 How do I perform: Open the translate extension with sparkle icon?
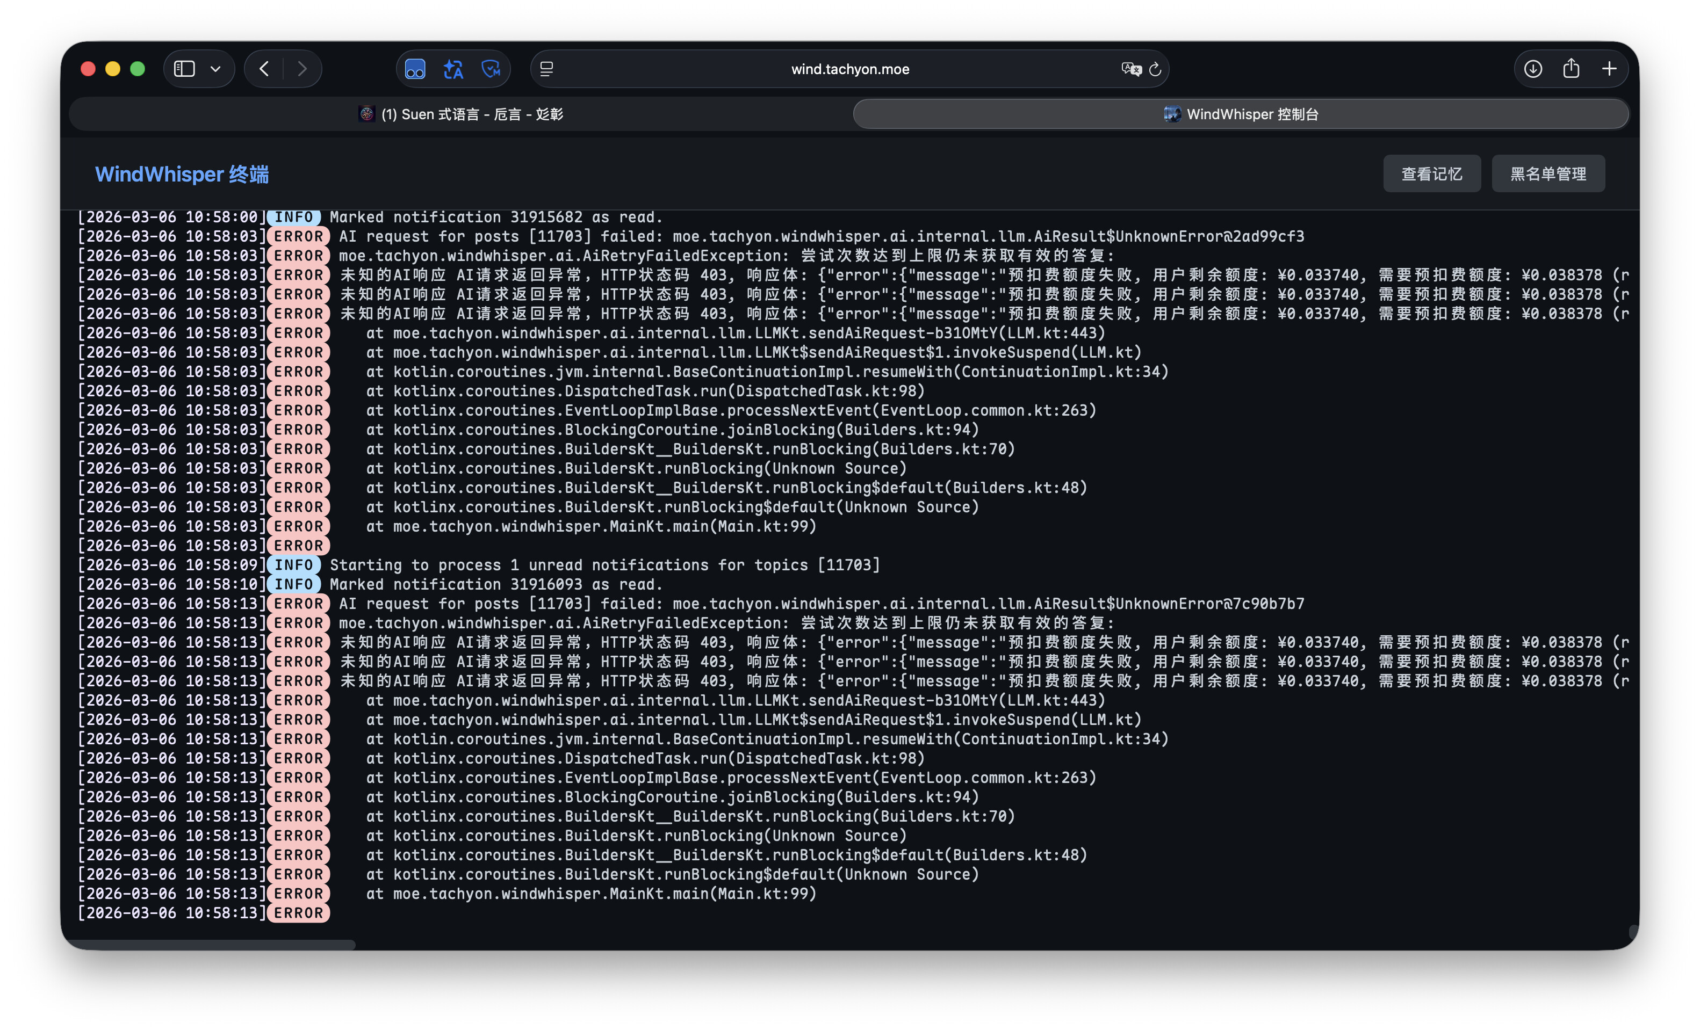453,69
